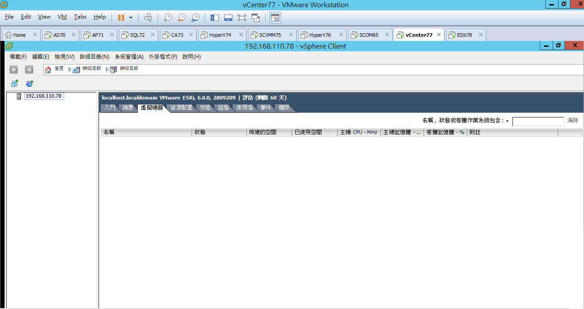Click the vSphere forward navigation arrow
Screen dimensions: 584x309
29,70
